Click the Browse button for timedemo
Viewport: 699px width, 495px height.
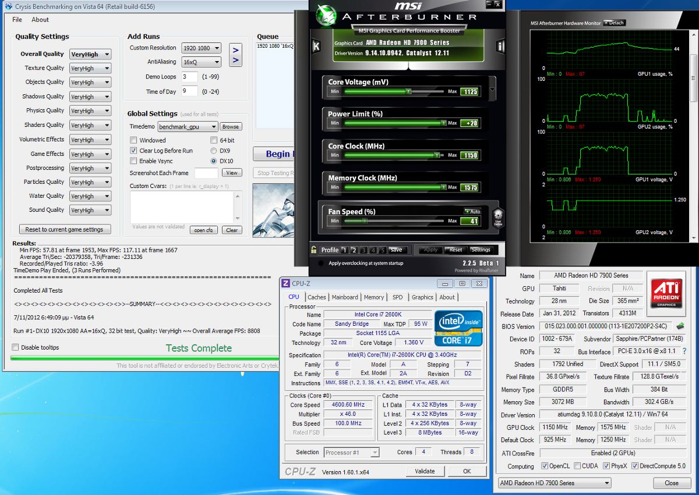(231, 127)
